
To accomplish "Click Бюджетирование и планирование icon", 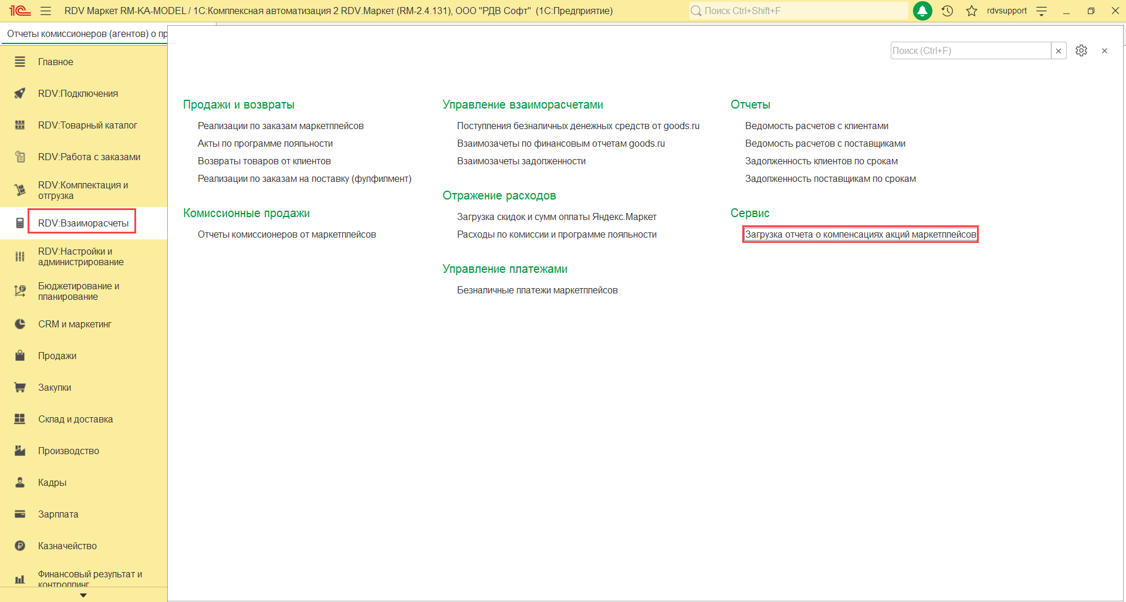I will (x=20, y=291).
